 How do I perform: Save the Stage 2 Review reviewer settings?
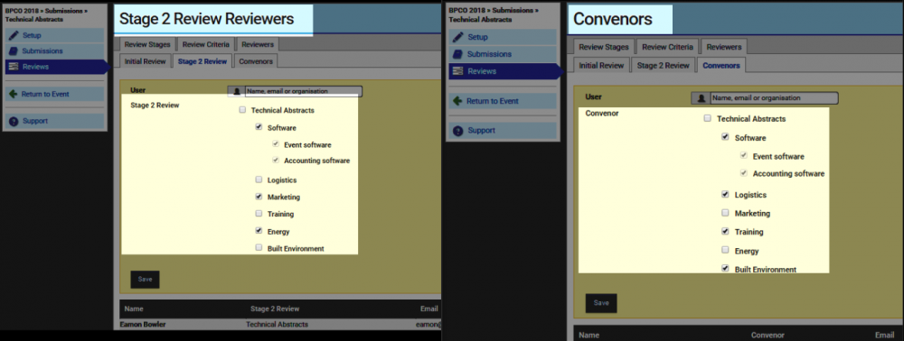(x=145, y=280)
